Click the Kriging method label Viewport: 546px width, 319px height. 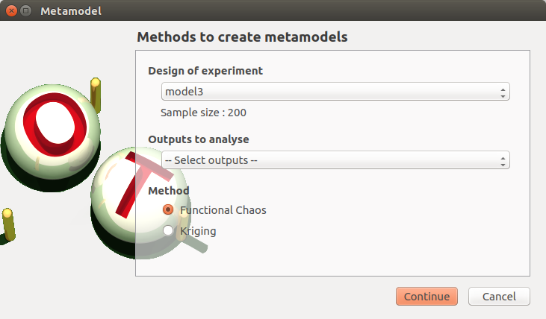(198, 231)
